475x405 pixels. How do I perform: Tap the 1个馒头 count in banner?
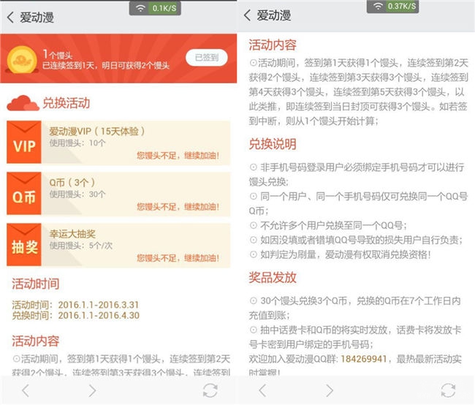click(x=58, y=55)
